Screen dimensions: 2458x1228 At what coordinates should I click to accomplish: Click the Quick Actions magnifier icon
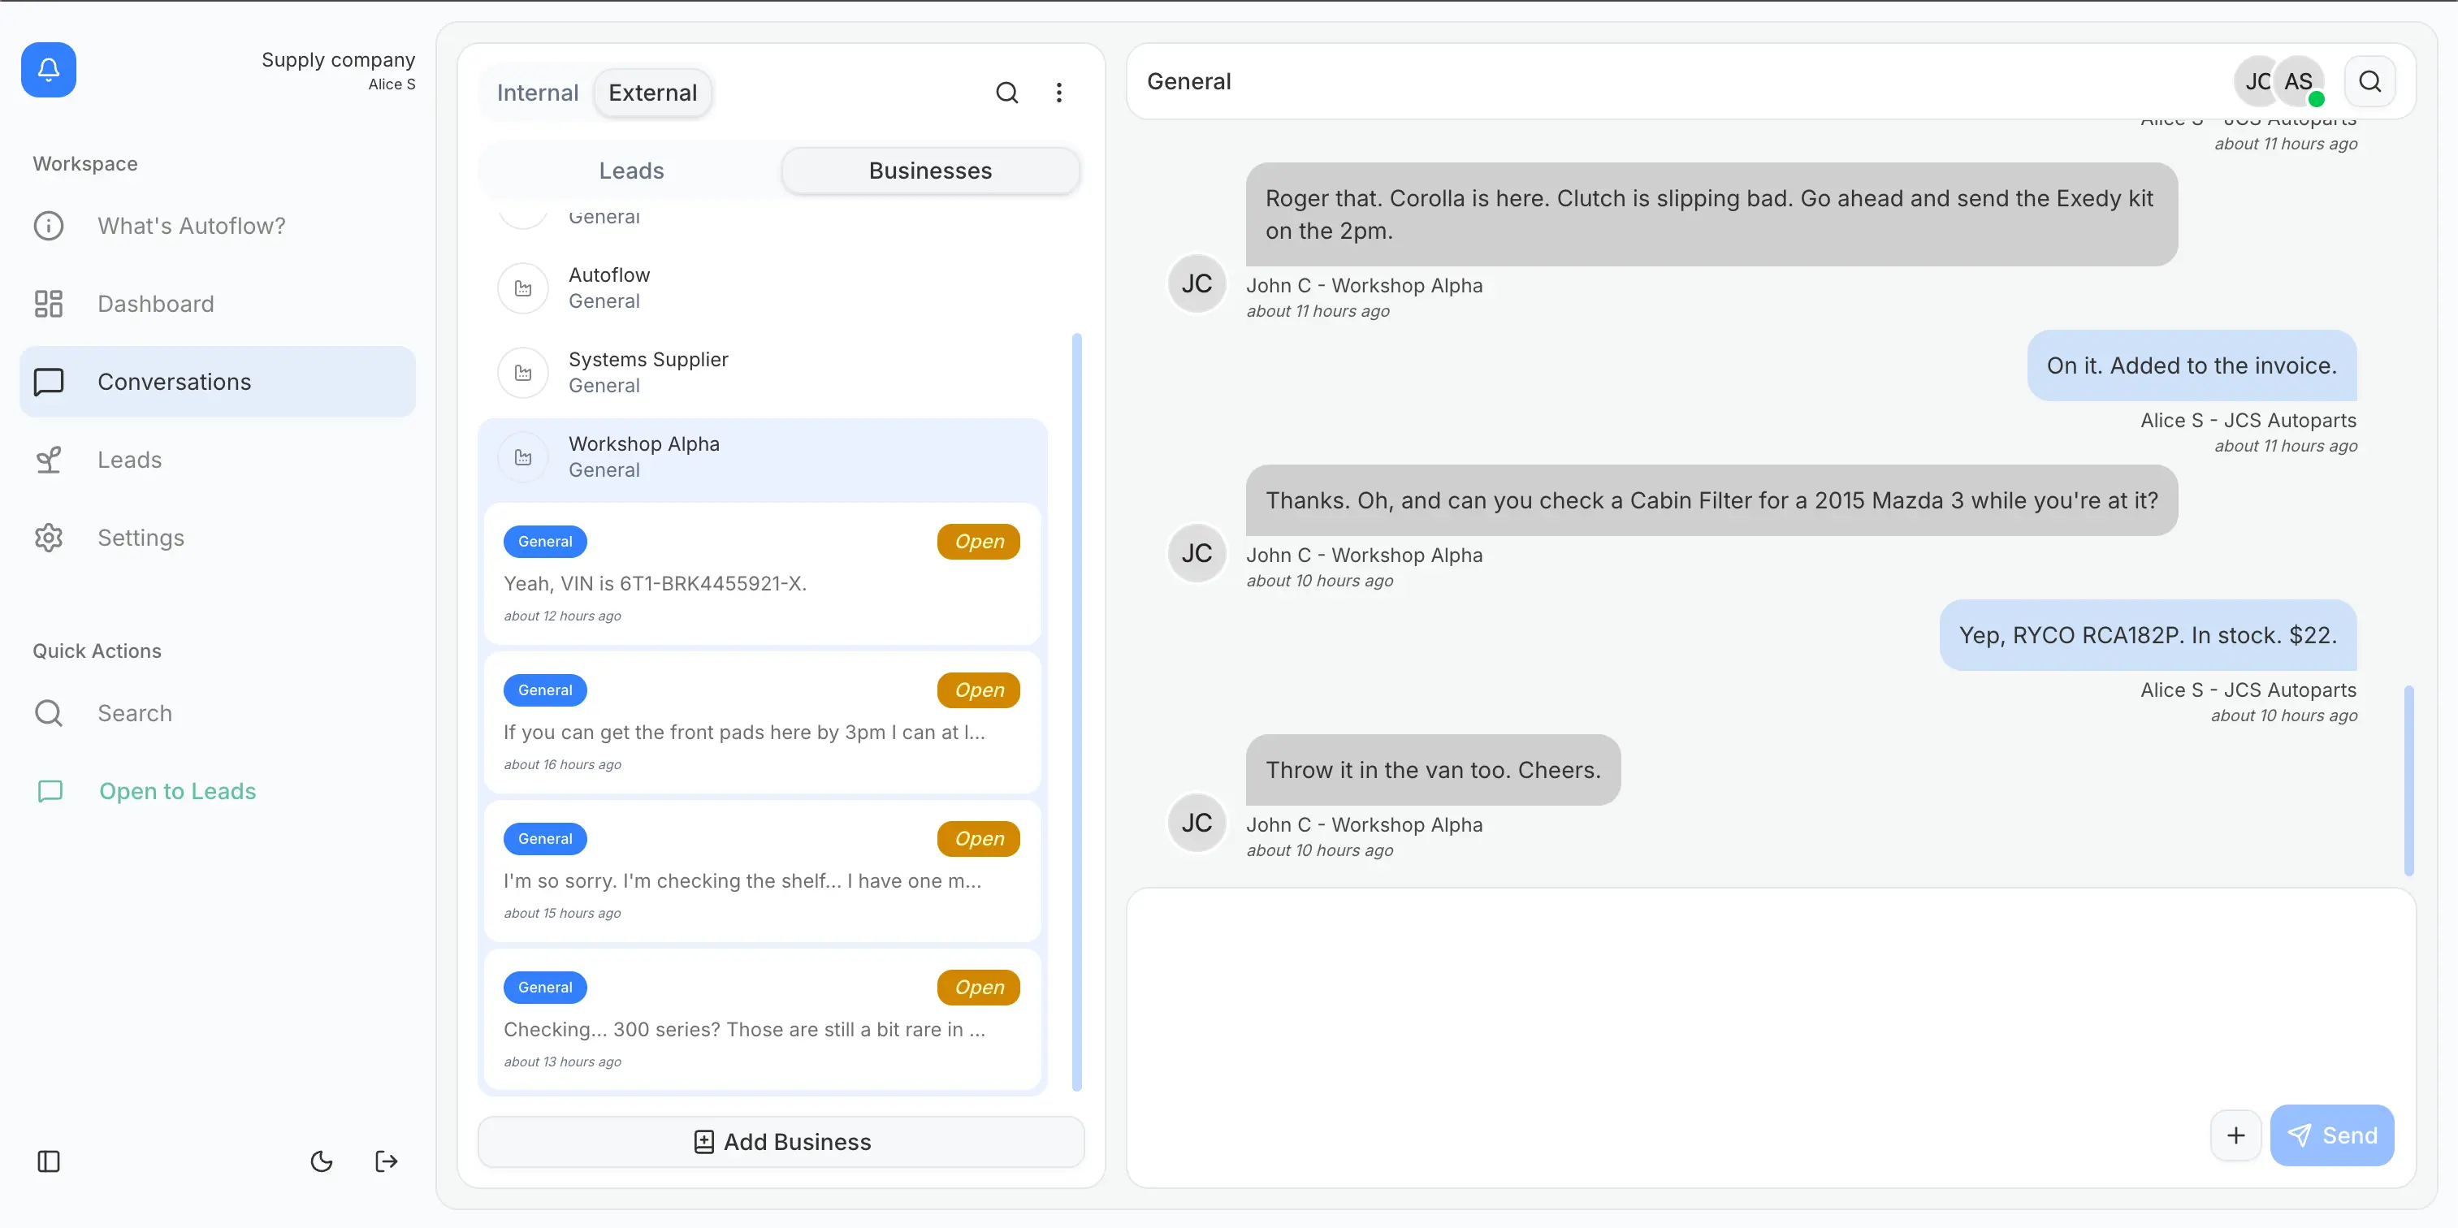(x=49, y=713)
